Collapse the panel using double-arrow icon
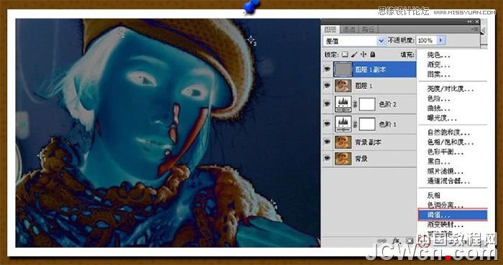503x265 pixels. (469, 22)
